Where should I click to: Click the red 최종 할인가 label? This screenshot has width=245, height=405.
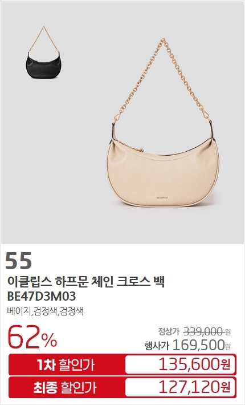[65, 388]
